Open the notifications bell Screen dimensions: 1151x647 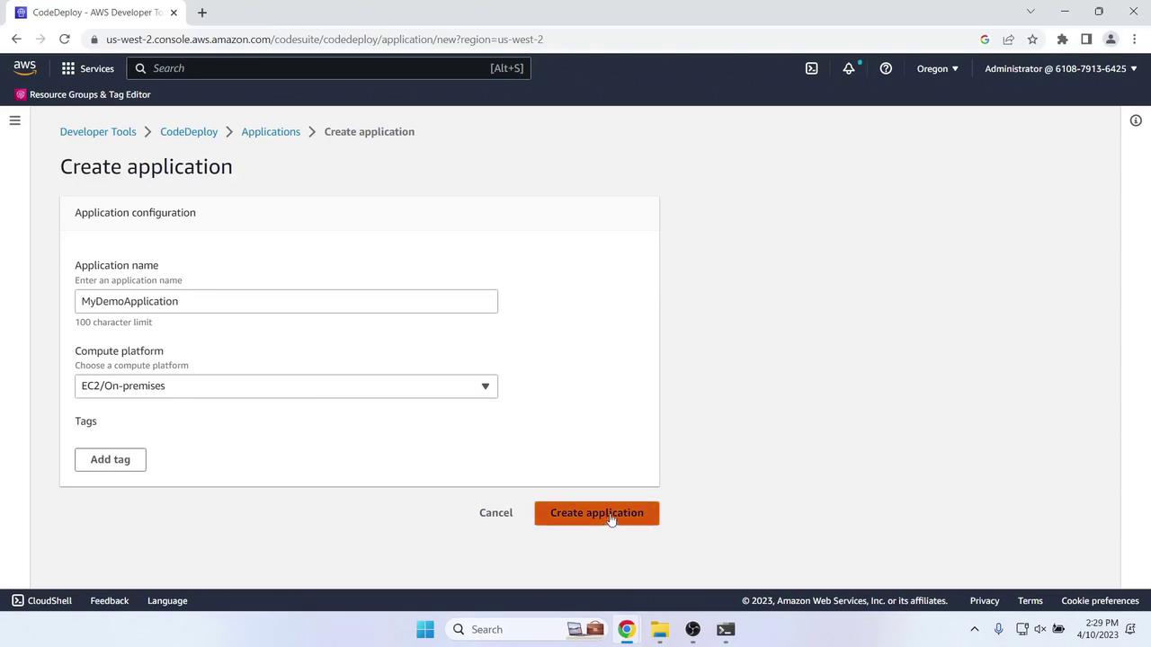pyautogui.click(x=848, y=68)
